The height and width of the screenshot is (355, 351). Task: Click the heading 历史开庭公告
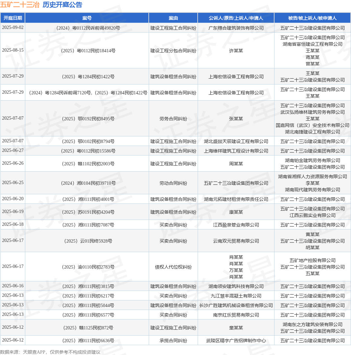point(62,5)
